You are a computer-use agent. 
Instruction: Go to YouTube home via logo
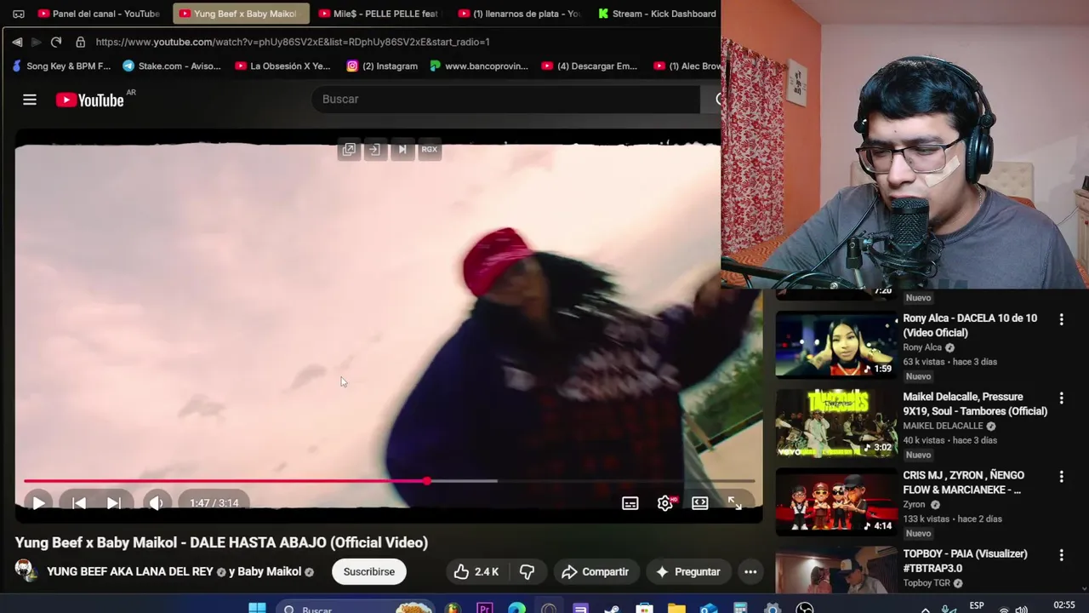[x=90, y=100]
